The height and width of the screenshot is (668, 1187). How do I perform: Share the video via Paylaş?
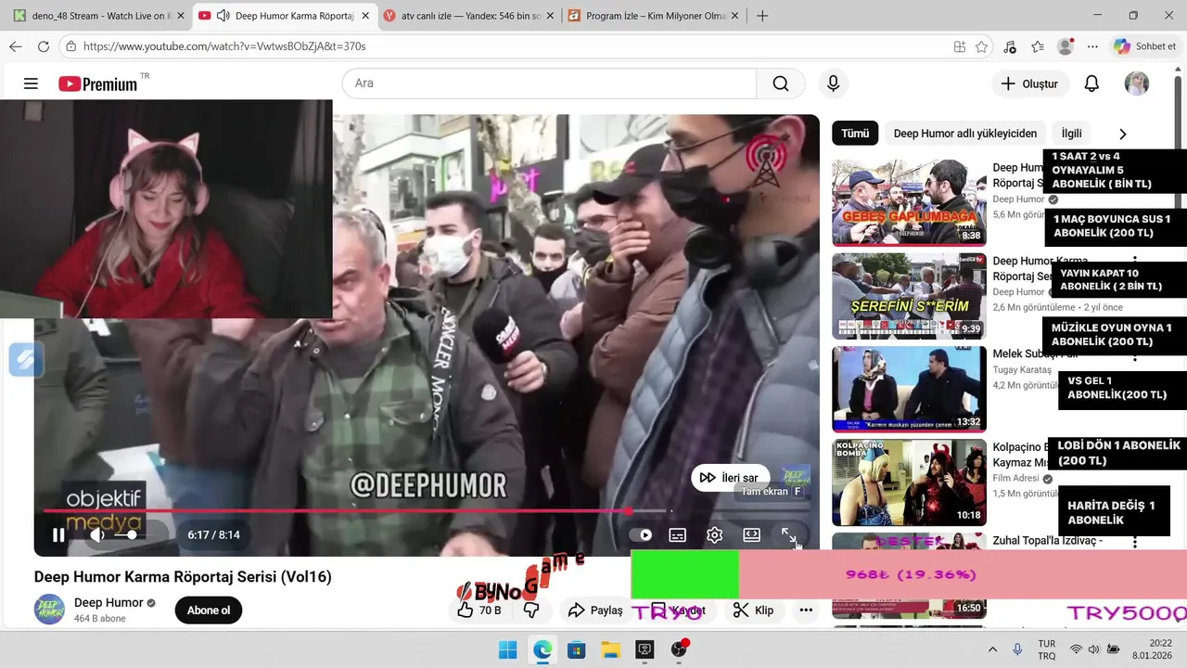[595, 610]
